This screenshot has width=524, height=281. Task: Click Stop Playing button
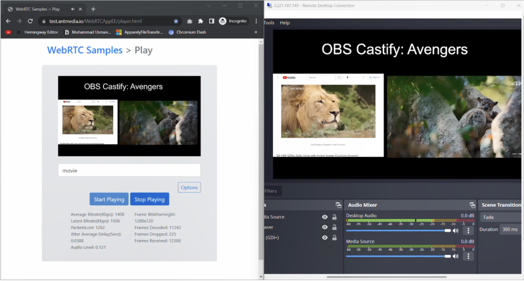click(x=149, y=199)
